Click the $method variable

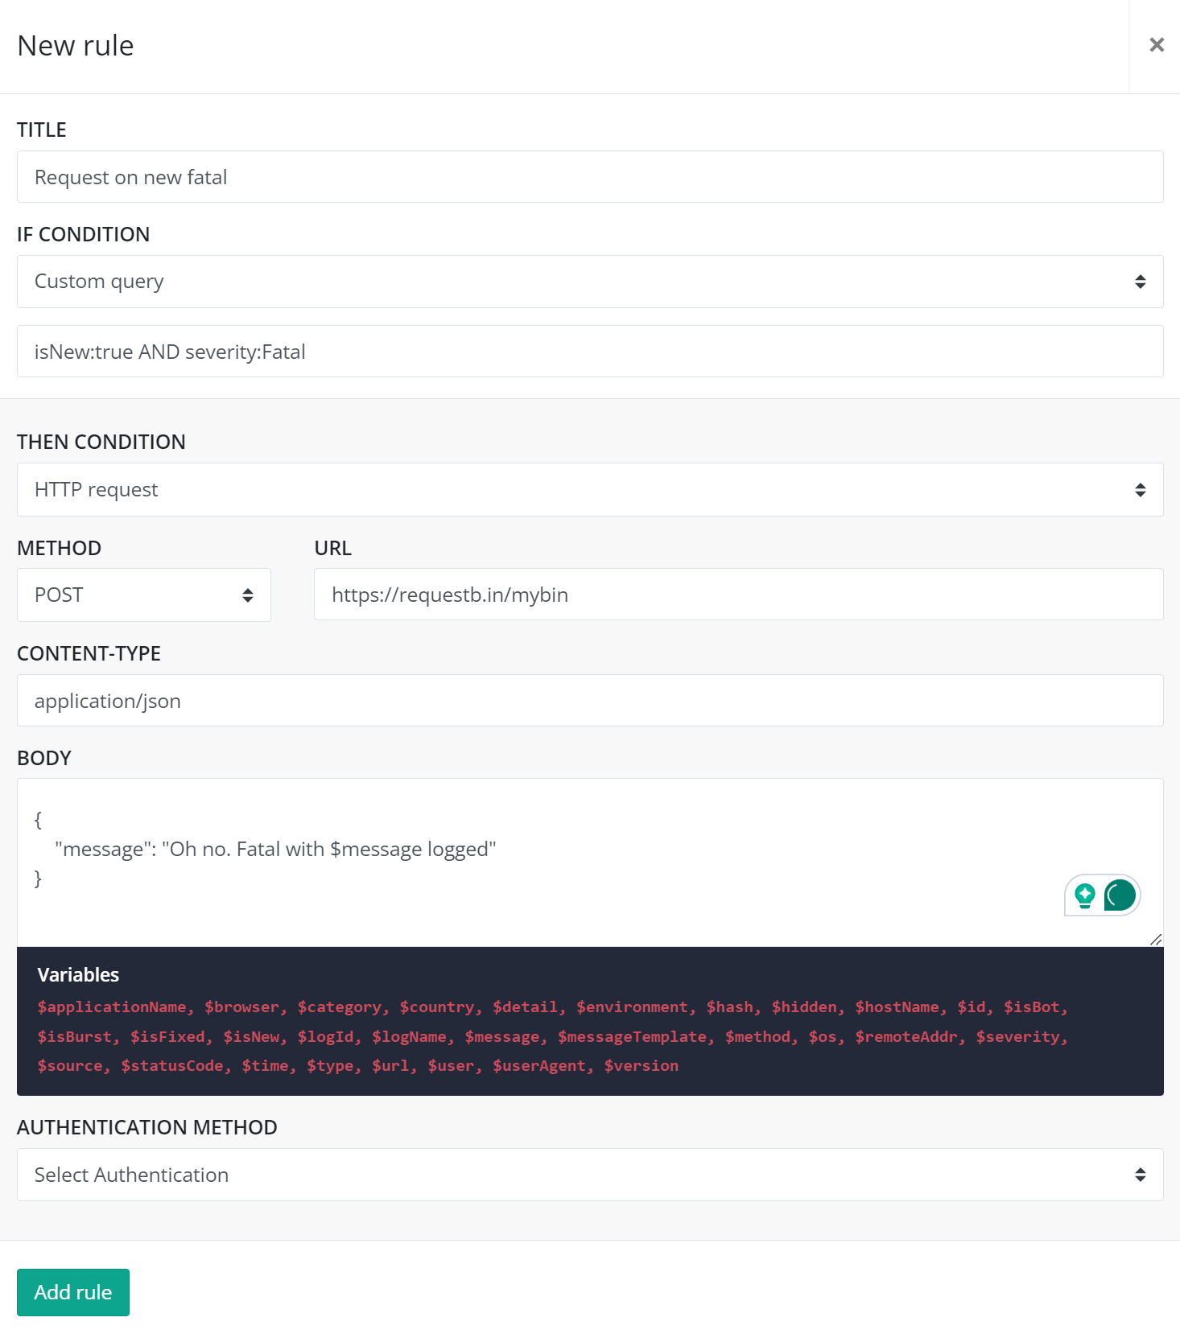click(757, 1037)
